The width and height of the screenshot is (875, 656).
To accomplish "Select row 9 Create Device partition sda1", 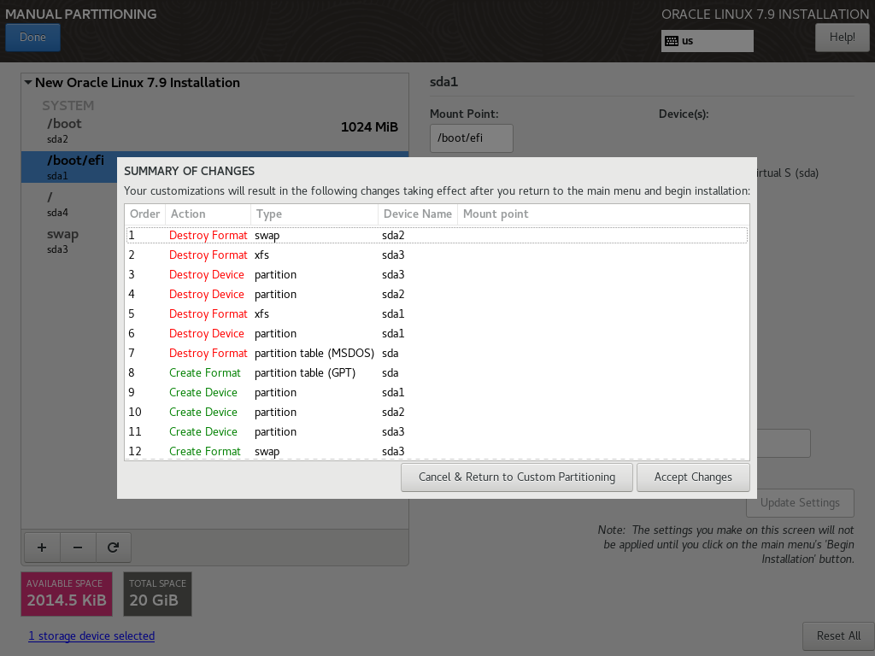I will tap(437, 392).
